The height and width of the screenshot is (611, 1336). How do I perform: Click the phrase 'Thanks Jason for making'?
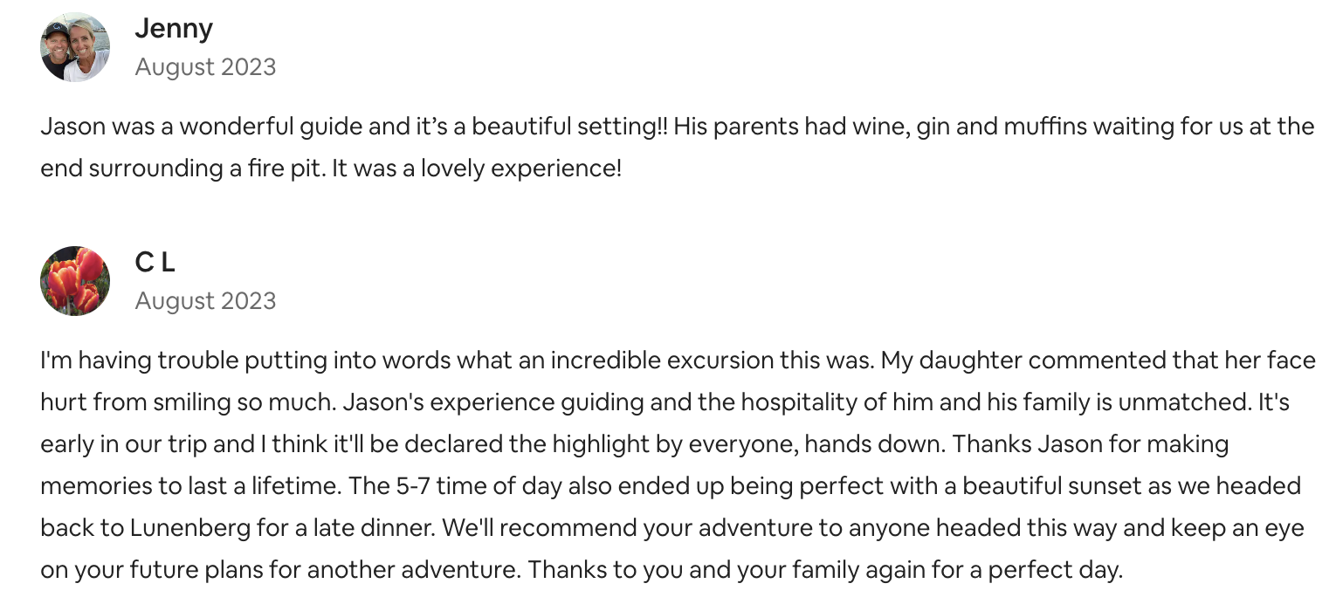click(1091, 444)
